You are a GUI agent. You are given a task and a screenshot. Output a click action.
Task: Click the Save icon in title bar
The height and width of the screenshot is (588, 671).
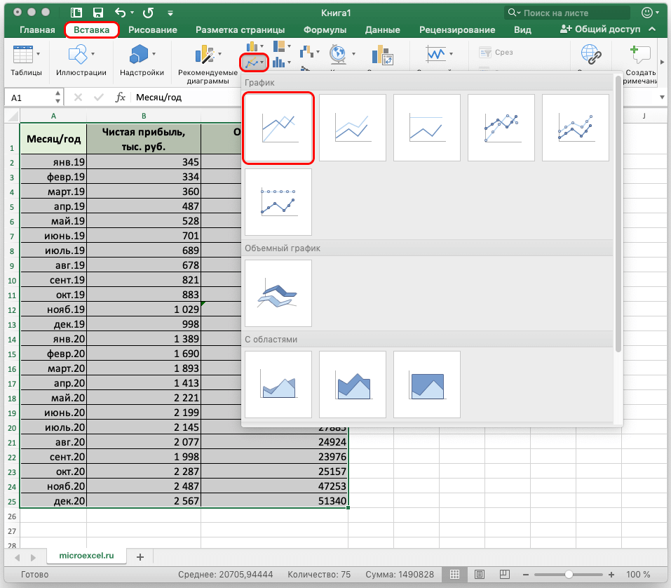point(98,13)
